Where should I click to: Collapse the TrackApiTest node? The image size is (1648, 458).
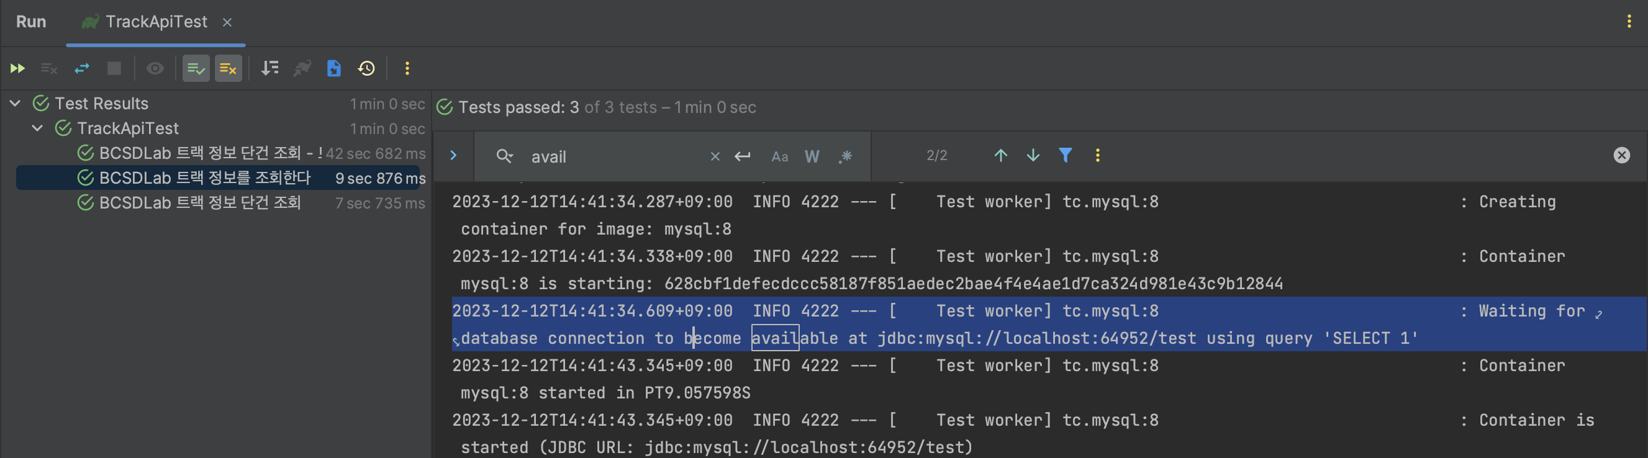[38, 128]
